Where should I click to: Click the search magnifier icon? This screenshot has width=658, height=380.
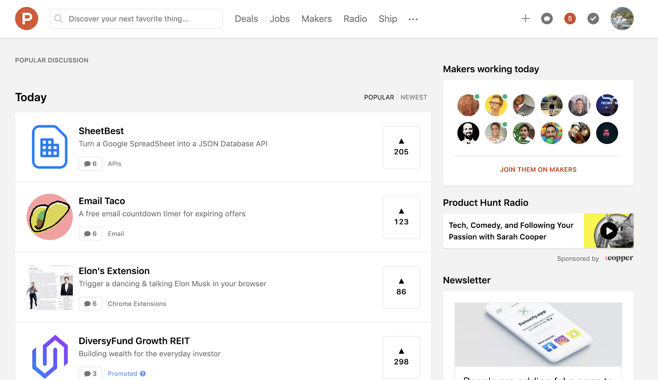(59, 19)
